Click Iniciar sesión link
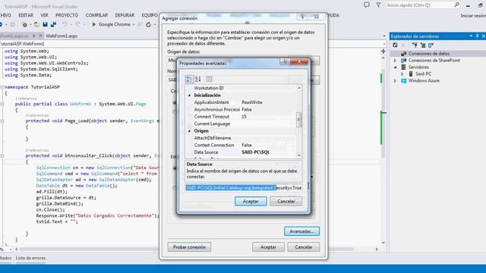Viewport: 486px width, 273px height. (x=473, y=15)
